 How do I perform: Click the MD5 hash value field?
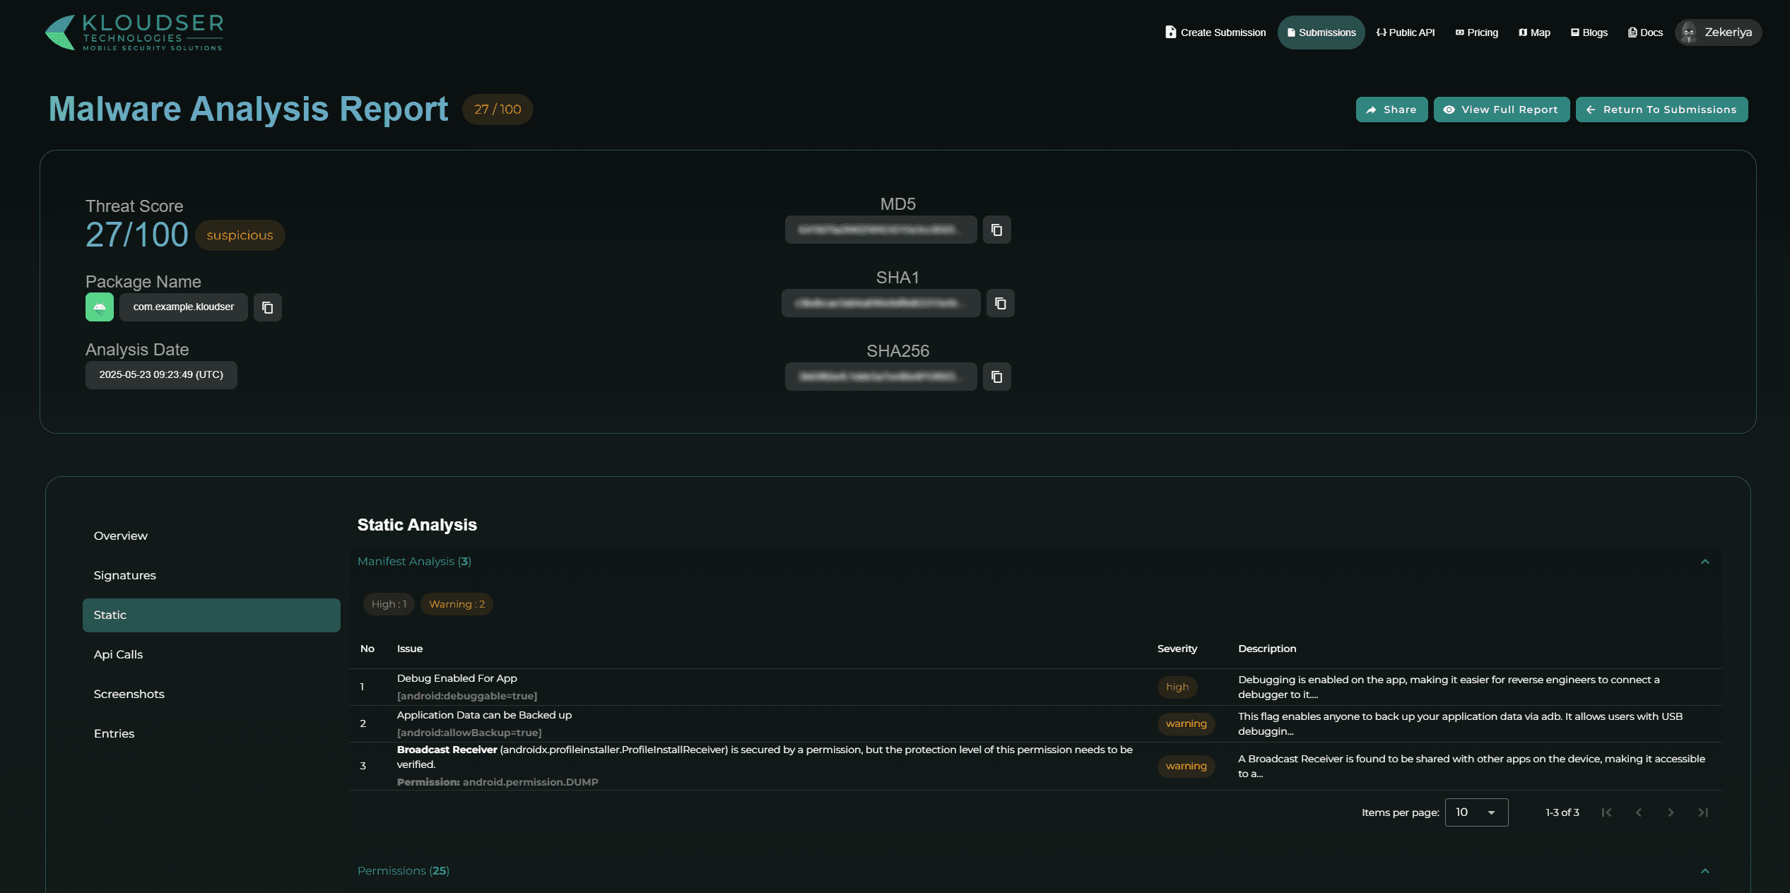click(x=881, y=230)
